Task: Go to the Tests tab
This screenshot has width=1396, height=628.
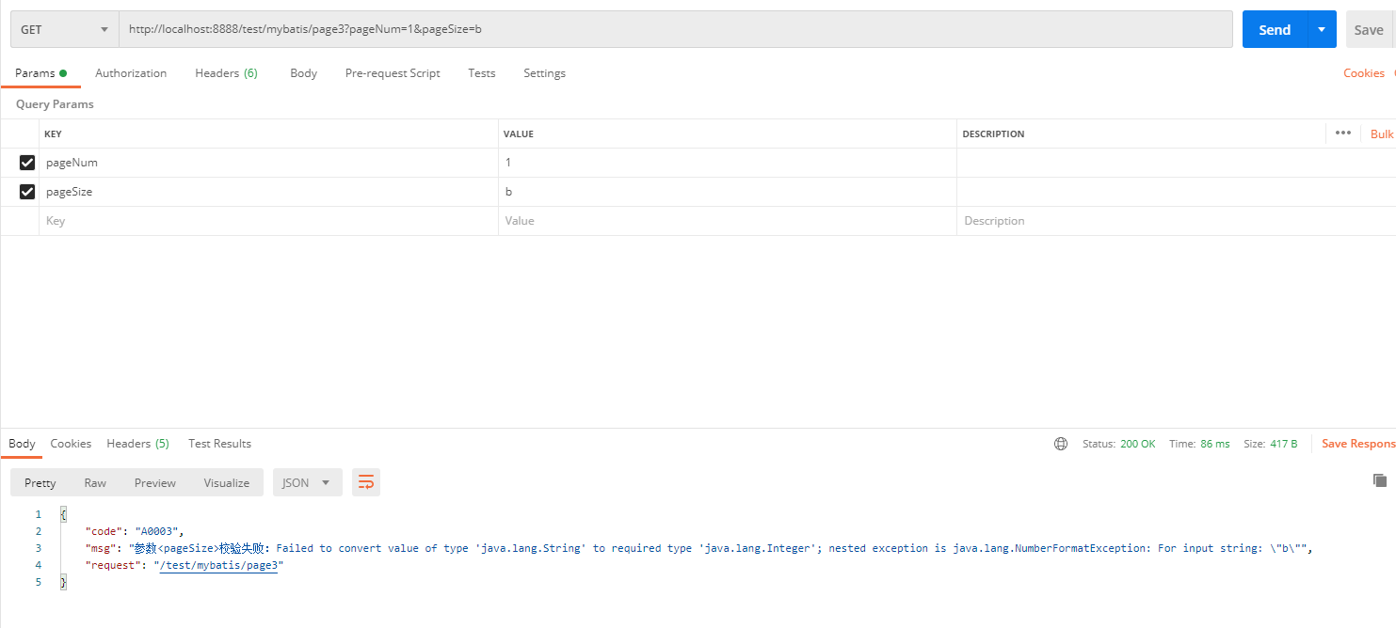Action: 482,73
